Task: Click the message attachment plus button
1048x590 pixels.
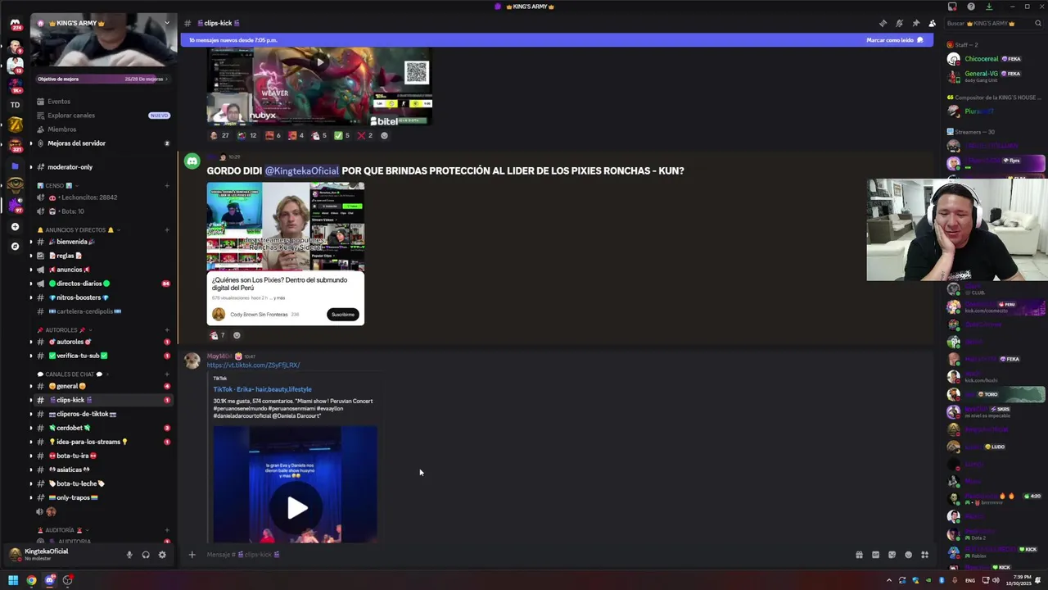Action: click(x=192, y=555)
